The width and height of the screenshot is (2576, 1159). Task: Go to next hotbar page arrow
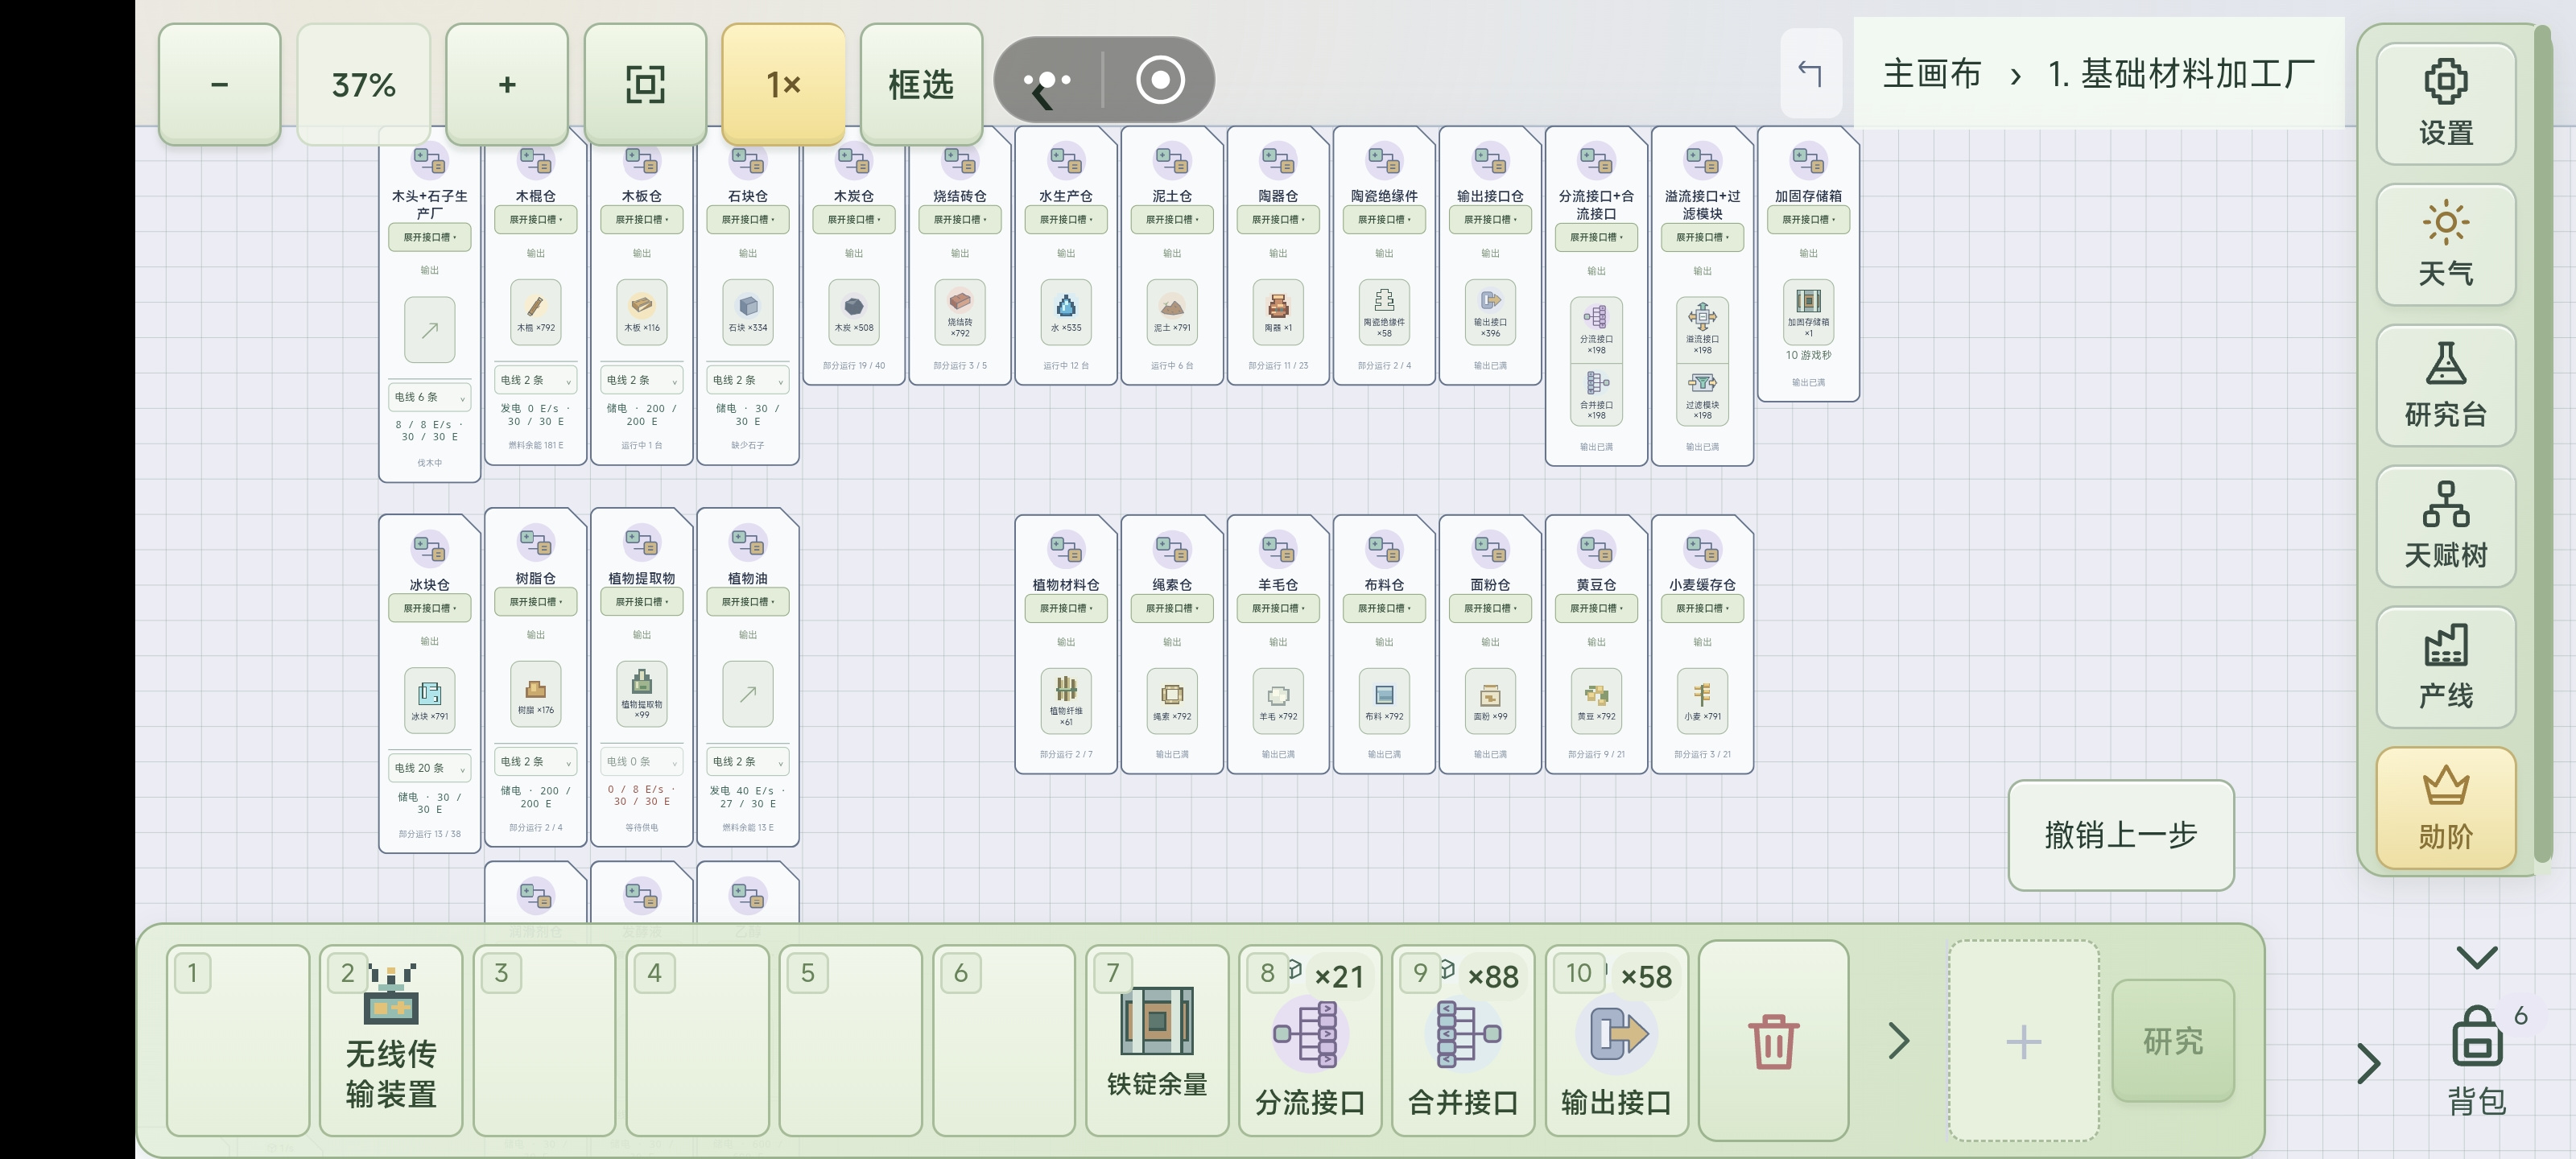[x=1899, y=1041]
